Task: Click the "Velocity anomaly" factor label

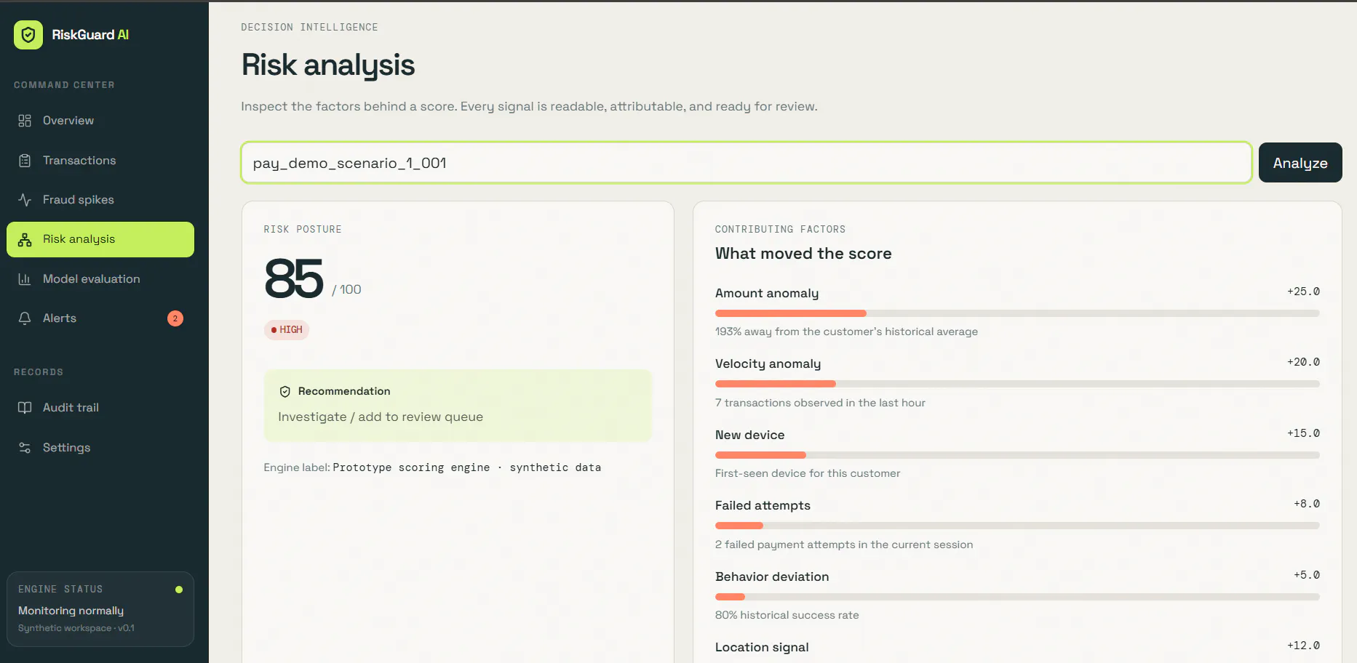Action: tap(768, 363)
